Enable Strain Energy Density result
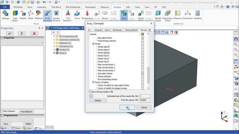239x134 pixels. pos(143,41)
